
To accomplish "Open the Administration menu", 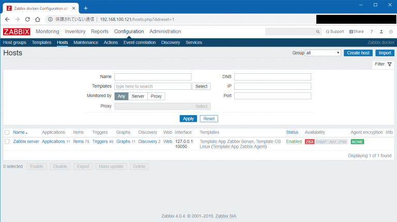I will 165,31.
